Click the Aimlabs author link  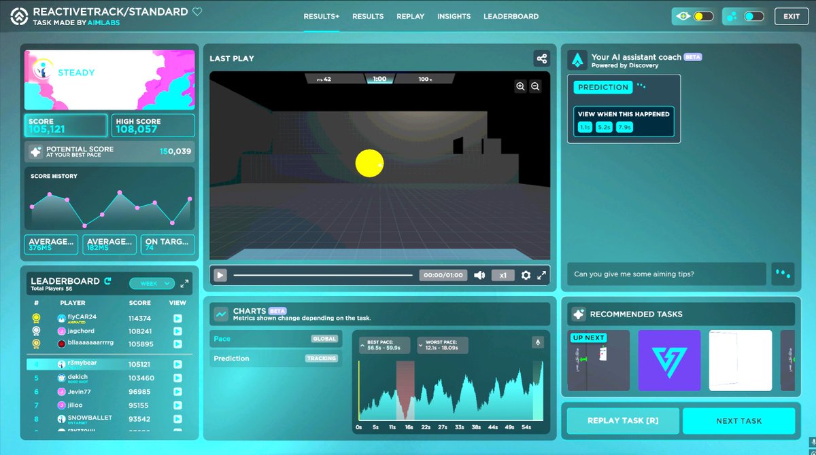point(104,22)
